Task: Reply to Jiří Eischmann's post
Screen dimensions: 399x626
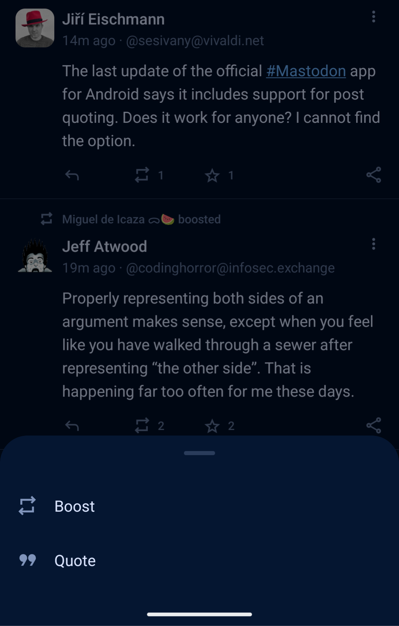Action: tap(72, 175)
